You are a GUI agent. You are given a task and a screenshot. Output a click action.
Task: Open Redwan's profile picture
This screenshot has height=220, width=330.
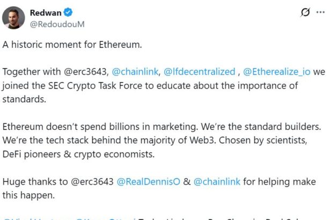[x=13, y=18]
